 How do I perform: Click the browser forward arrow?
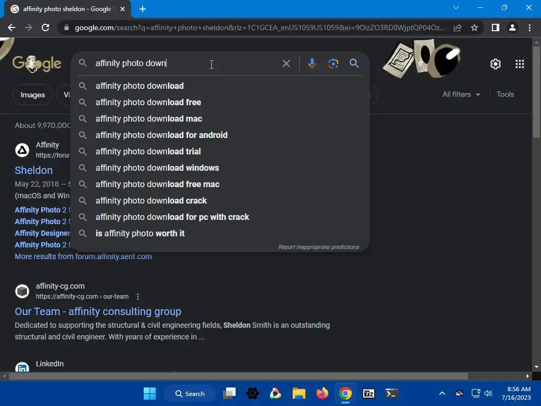pos(29,27)
